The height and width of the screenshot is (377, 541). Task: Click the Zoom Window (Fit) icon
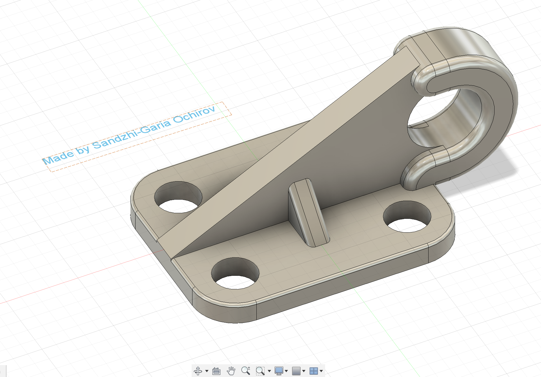tap(260, 371)
